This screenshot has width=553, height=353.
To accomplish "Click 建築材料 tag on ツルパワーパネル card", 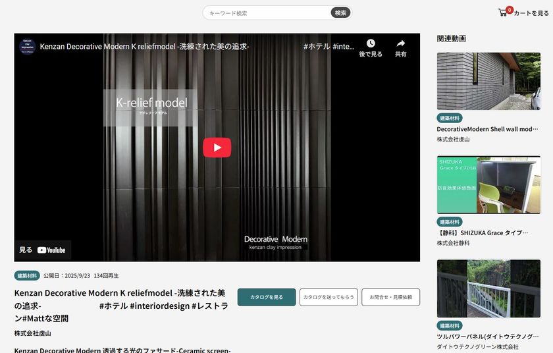I will [x=450, y=325].
